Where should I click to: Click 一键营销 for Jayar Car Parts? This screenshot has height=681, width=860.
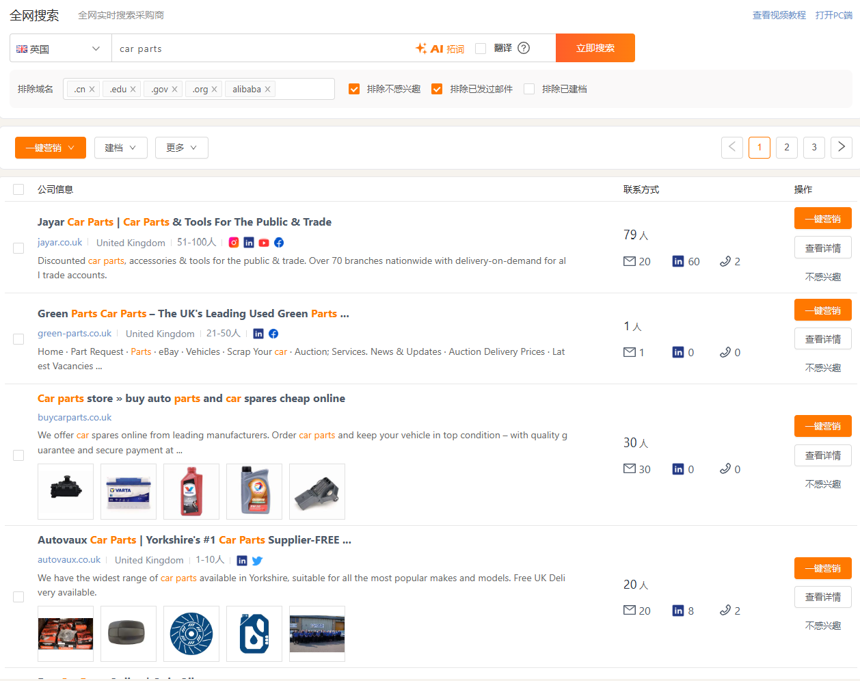tap(823, 219)
